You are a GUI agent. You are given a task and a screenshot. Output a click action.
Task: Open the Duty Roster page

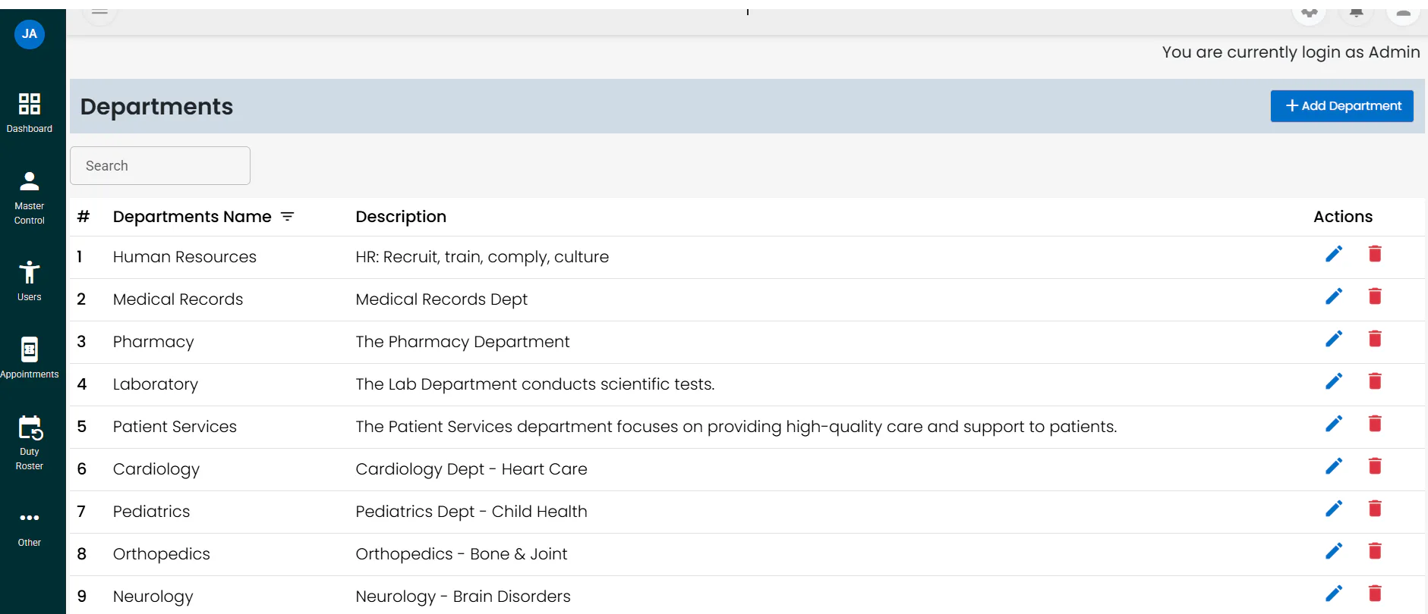30,443
